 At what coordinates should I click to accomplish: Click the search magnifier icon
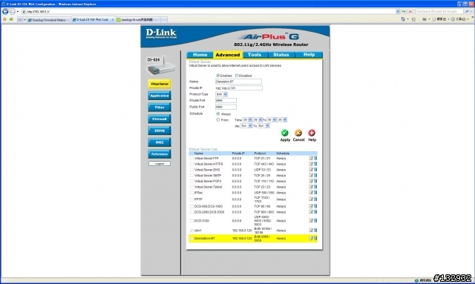point(467,11)
